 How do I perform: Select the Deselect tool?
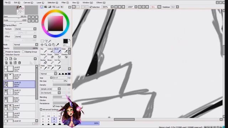pos(64,56)
